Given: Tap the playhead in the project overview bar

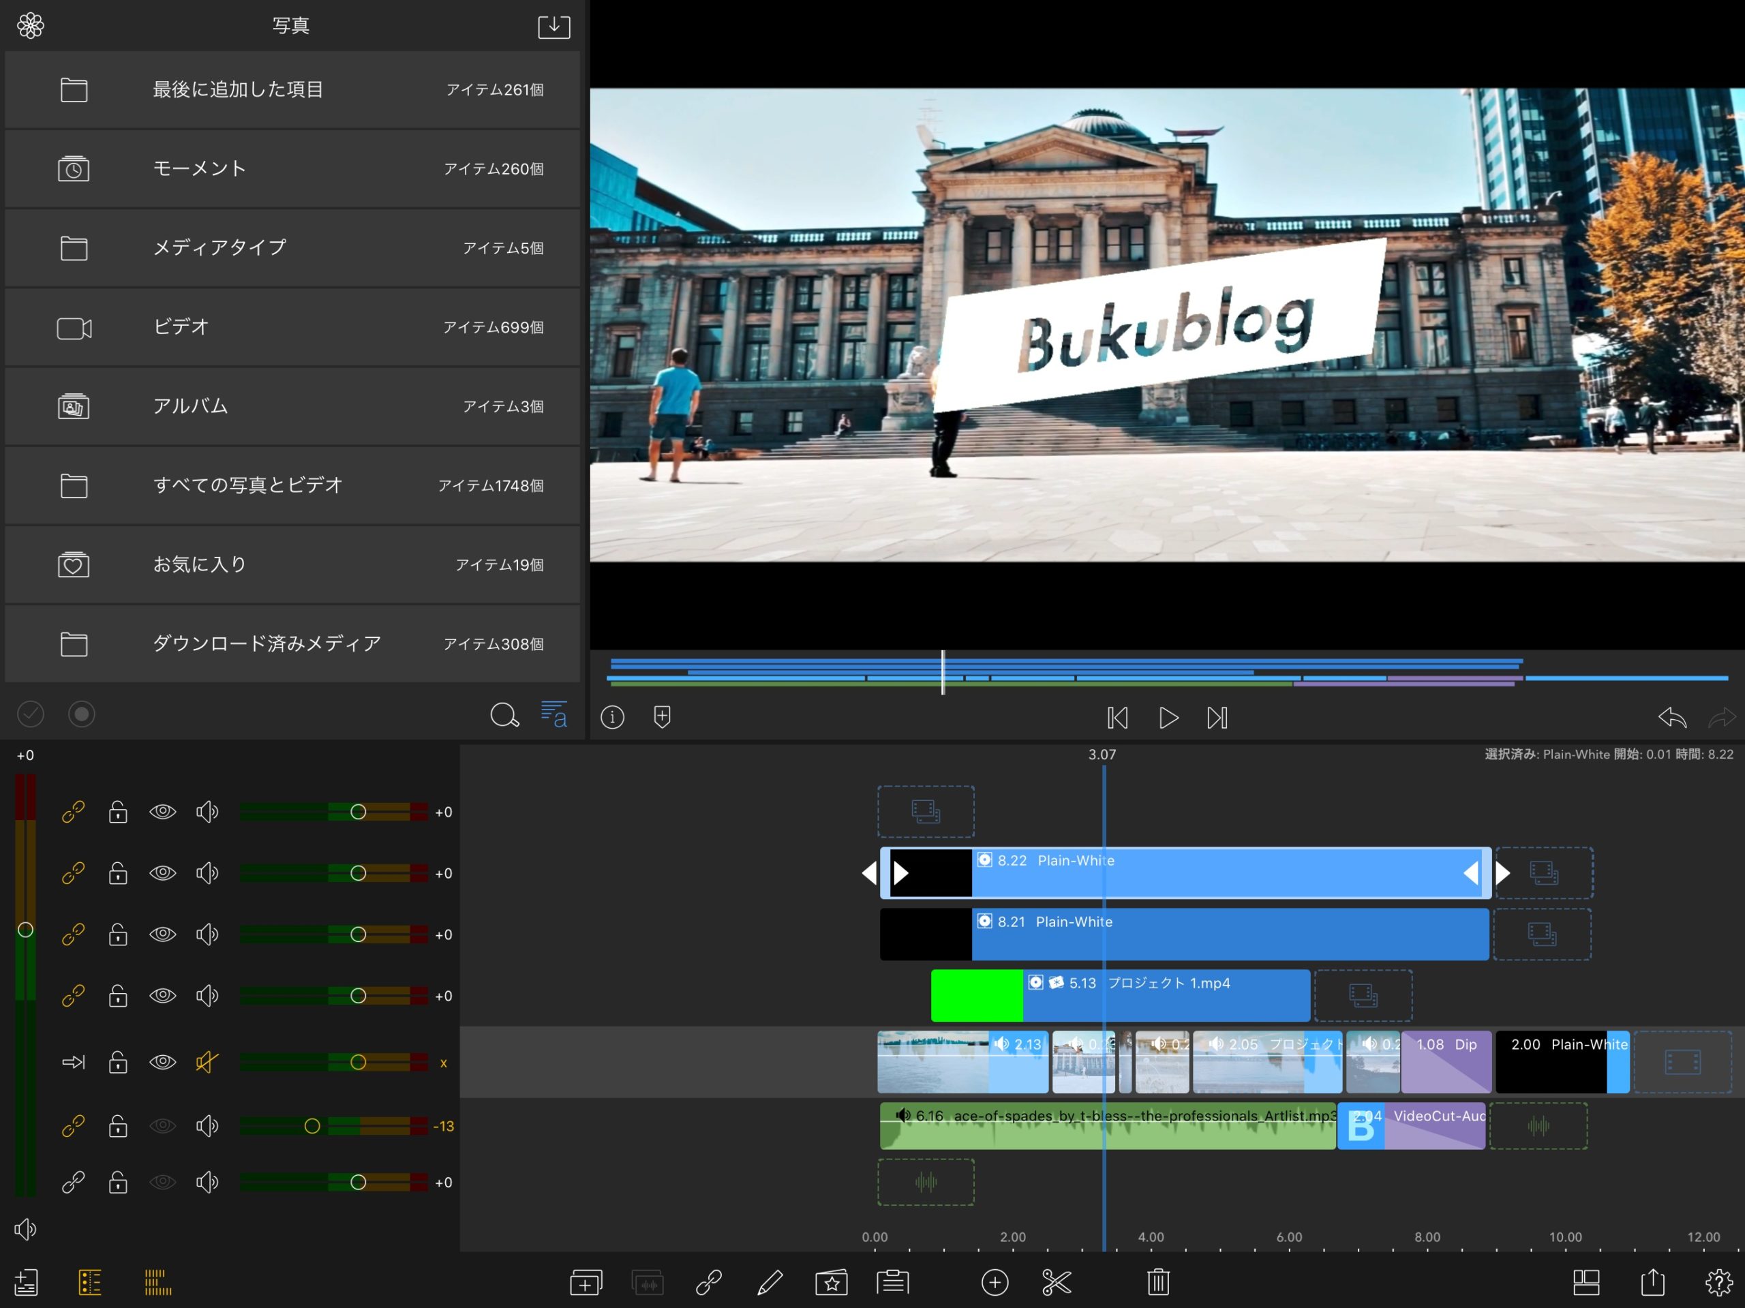Looking at the screenshot, I should coord(943,673).
